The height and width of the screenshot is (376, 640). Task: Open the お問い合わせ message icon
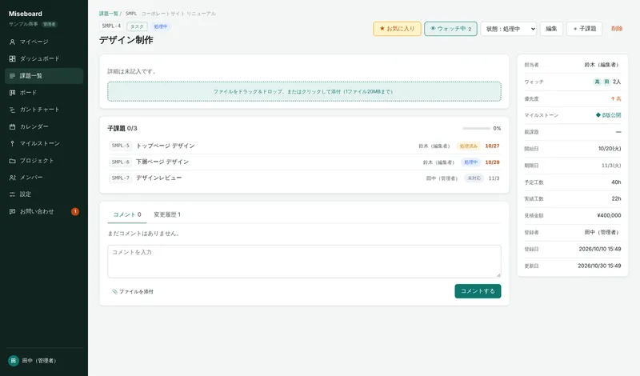(x=12, y=211)
